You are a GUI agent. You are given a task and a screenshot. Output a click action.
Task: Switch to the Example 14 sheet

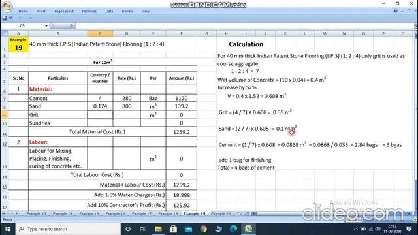[x=63, y=213]
